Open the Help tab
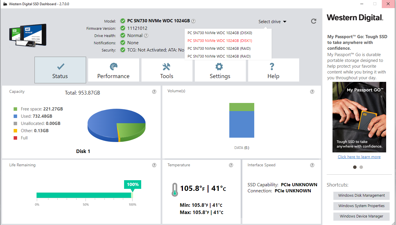This screenshot has height=225, width=396. click(x=273, y=70)
